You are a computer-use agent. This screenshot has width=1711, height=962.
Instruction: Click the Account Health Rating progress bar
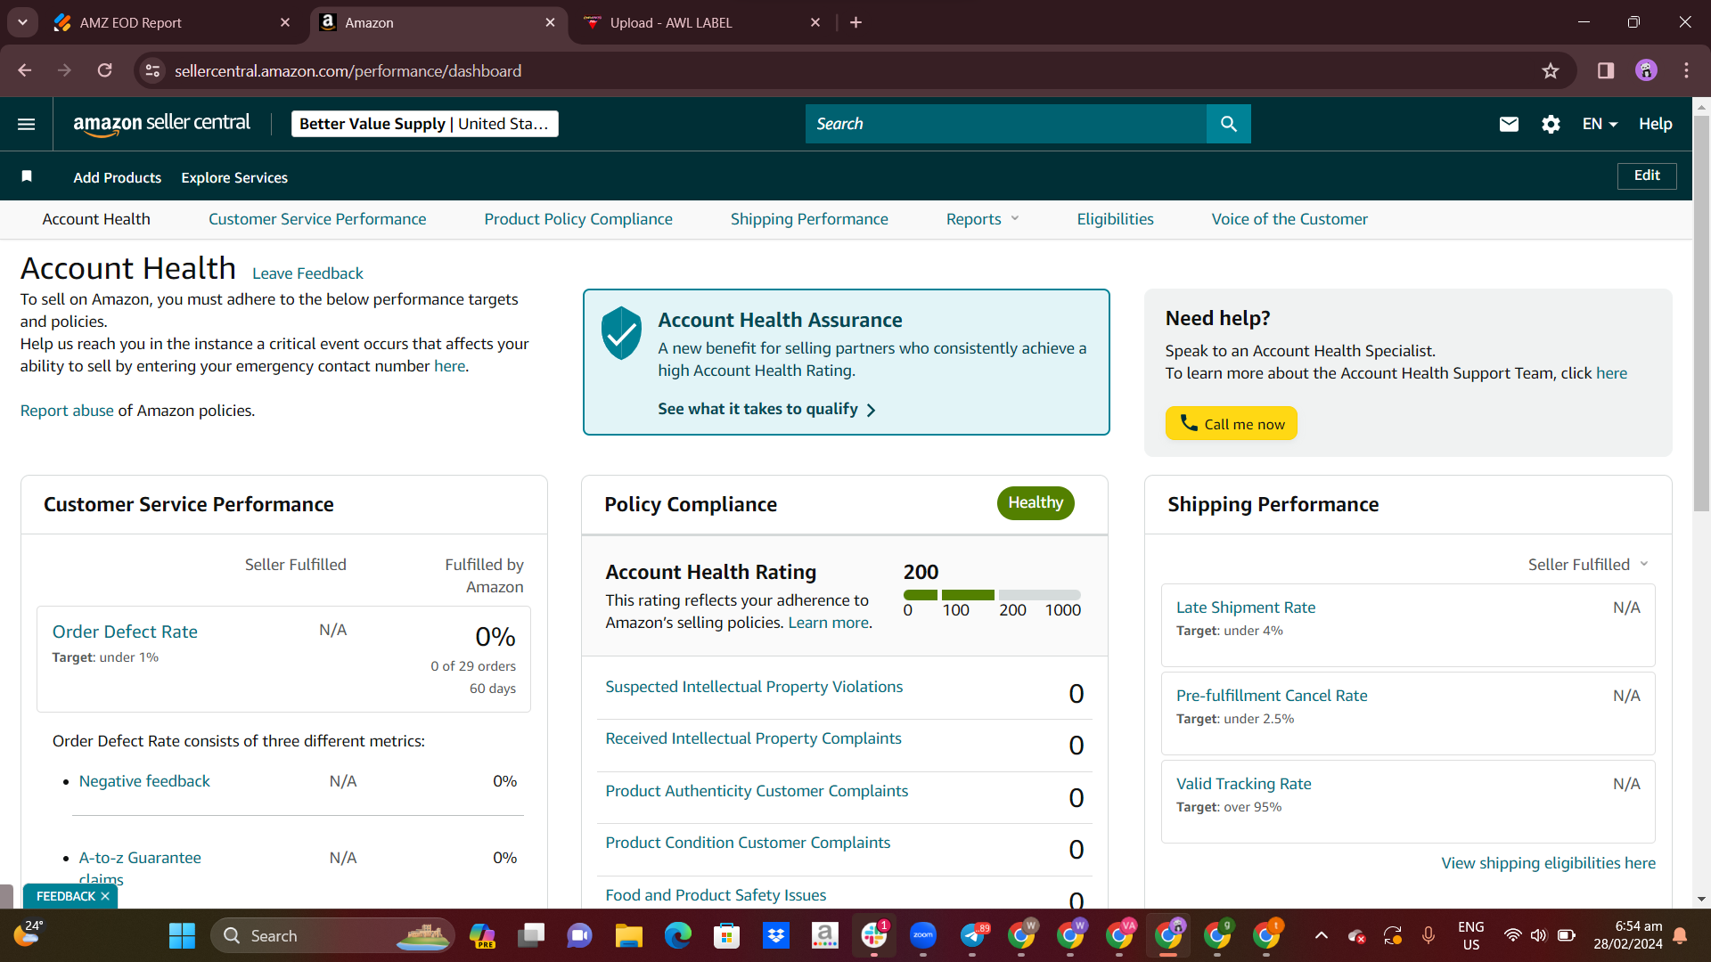tap(992, 595)
